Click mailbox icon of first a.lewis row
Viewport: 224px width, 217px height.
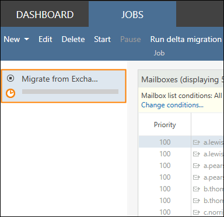197,142
